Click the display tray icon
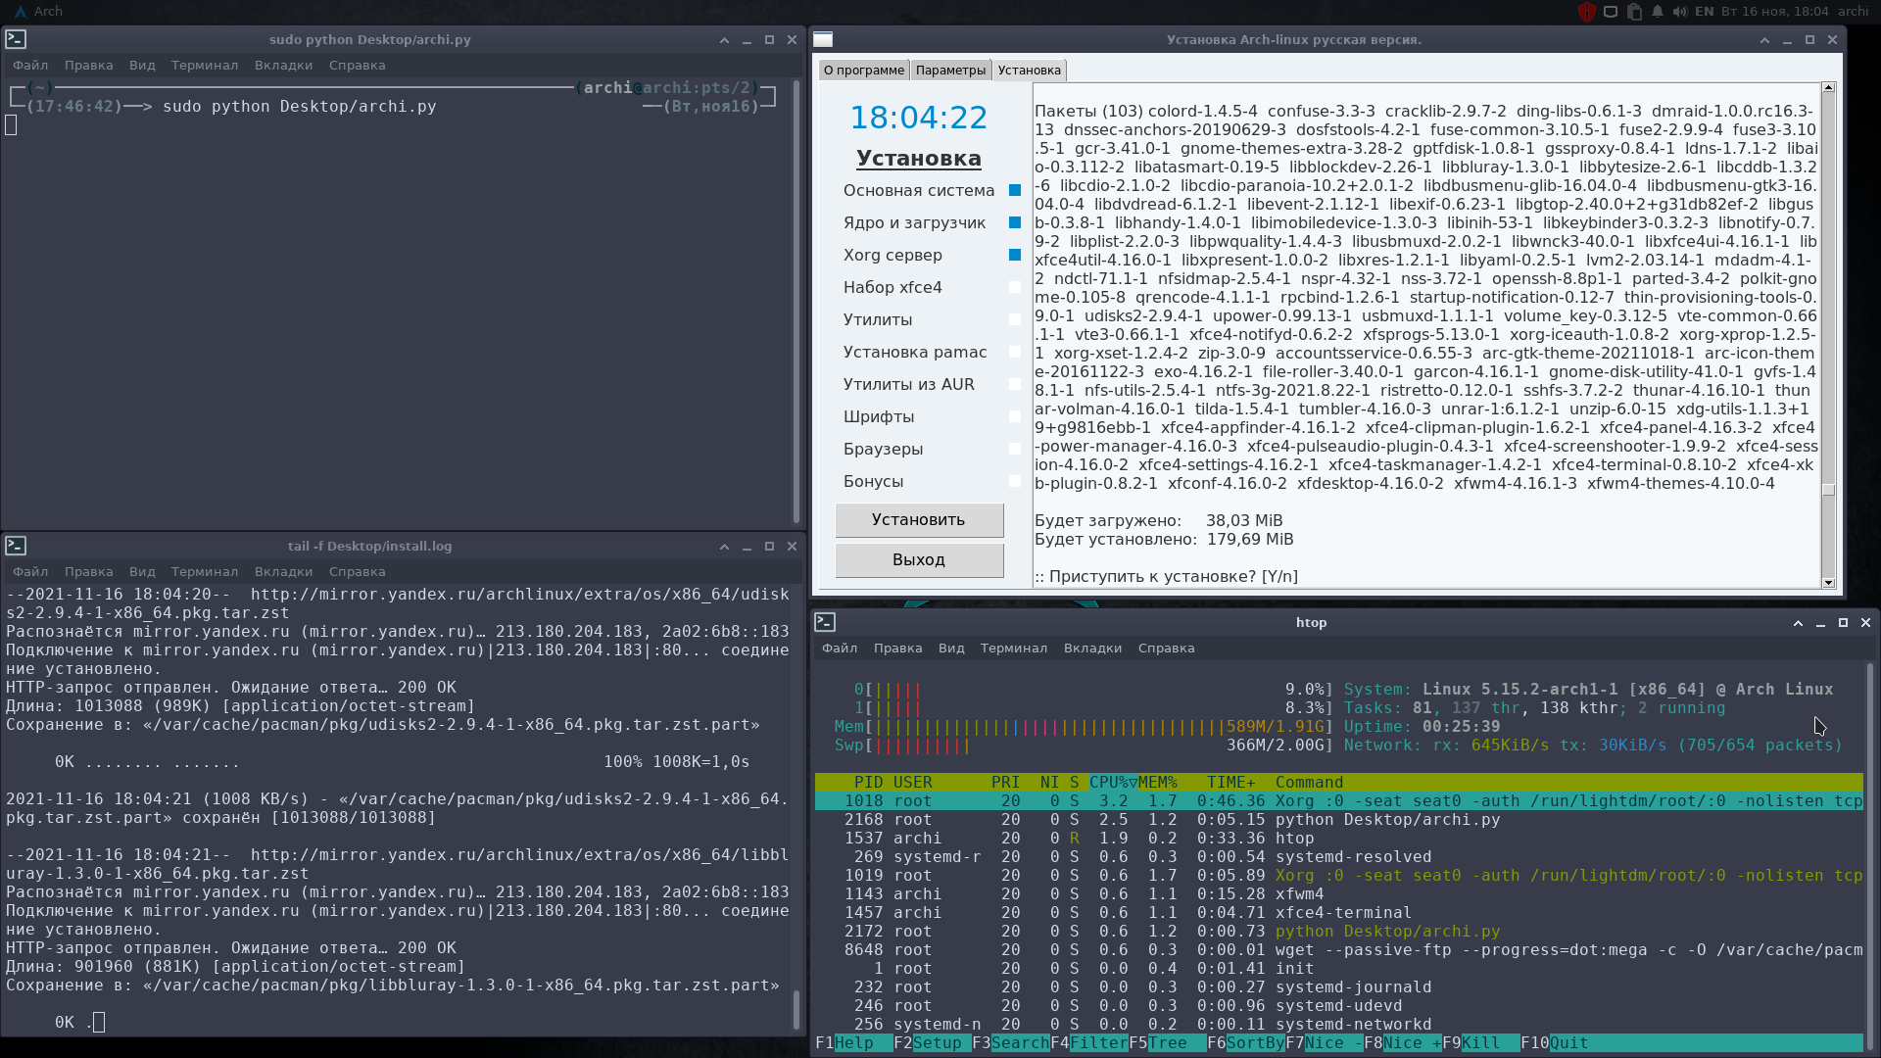The height and width of the screenshot is (1058, 1881). click(1611, 12)
